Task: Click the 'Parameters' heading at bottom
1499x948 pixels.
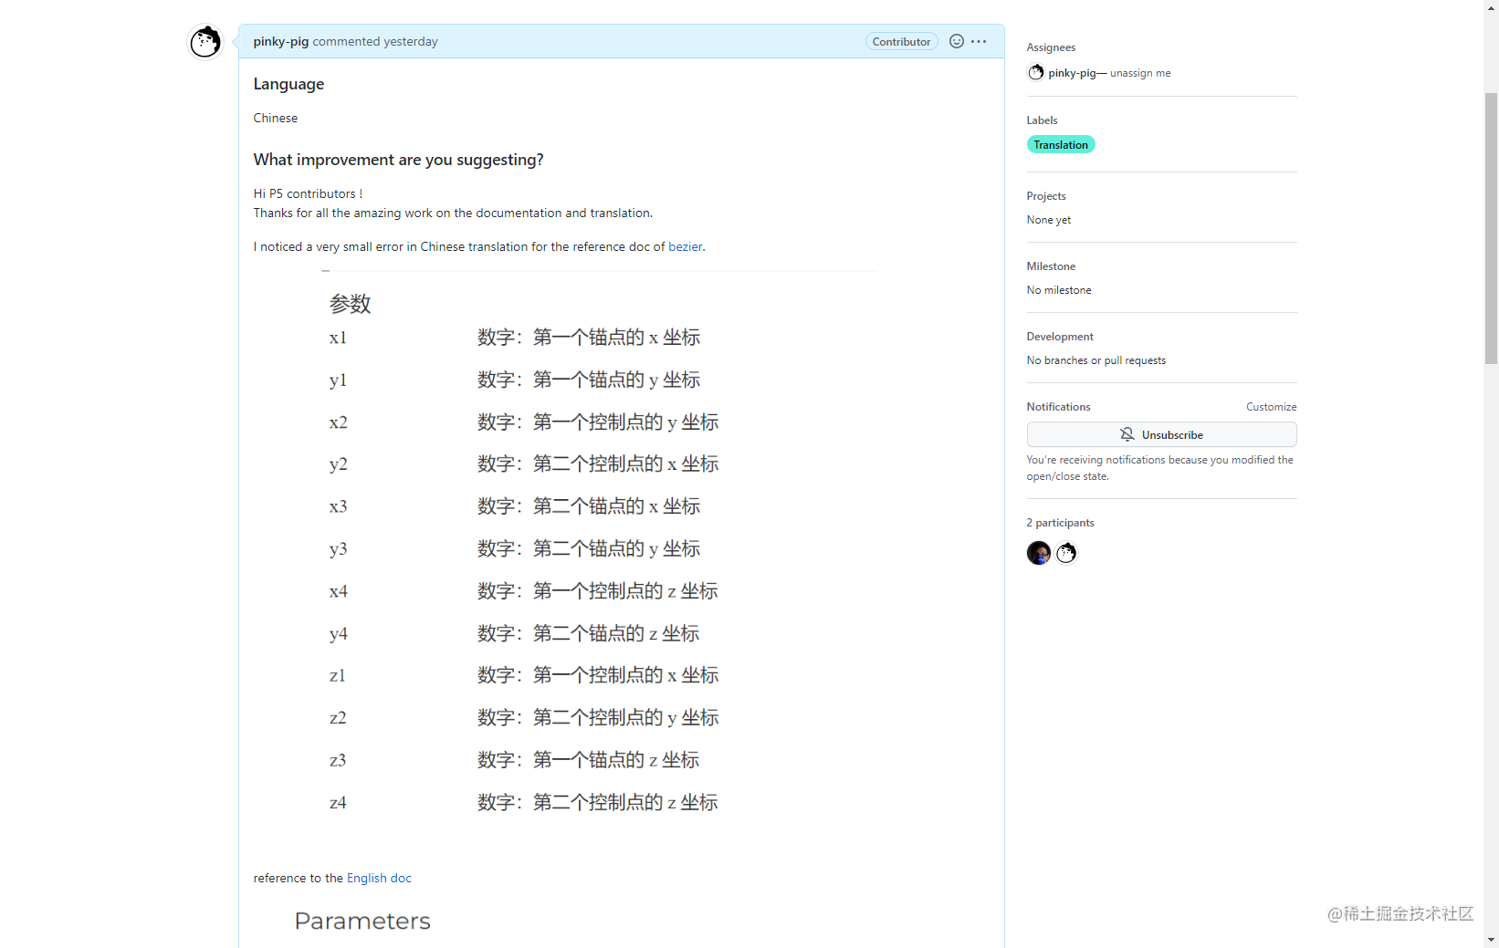Action: (x=362, y=921)
